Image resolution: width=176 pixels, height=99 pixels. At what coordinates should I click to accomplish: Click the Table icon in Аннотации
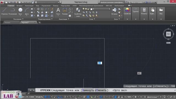[x=70, y=16]
